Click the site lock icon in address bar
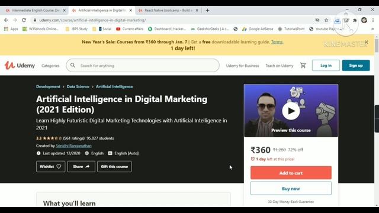 (x=35, y=20)
